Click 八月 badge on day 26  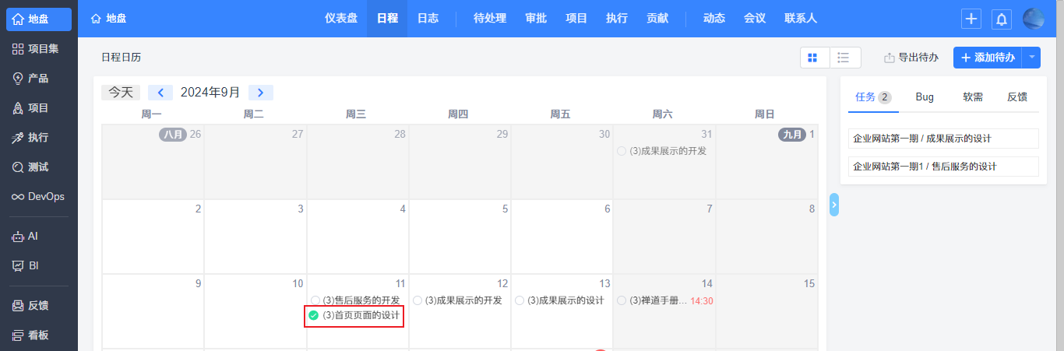173,135
